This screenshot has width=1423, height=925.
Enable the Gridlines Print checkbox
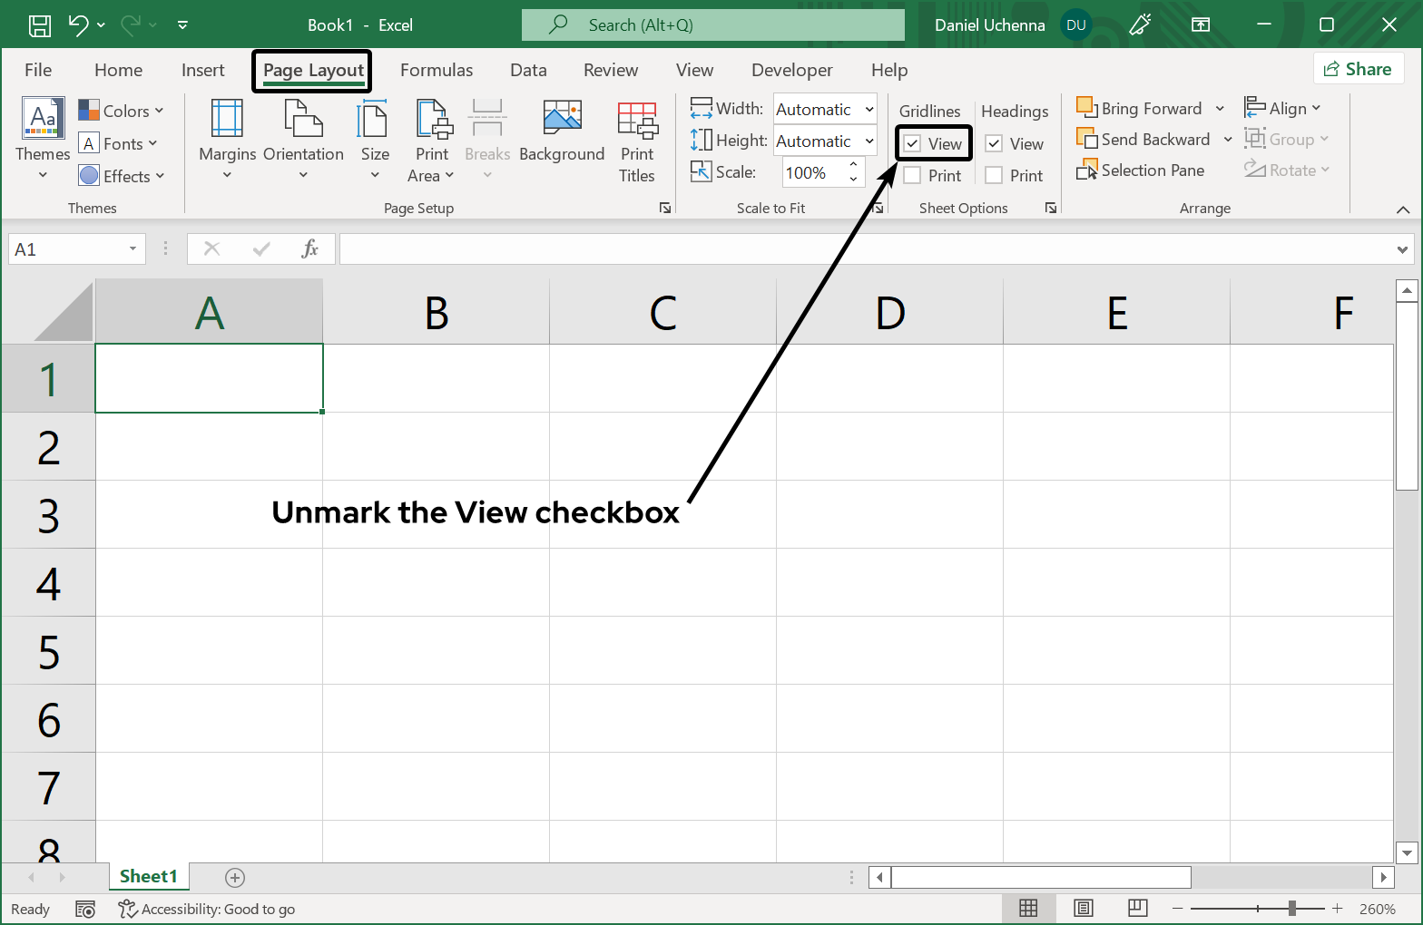click(913, 176)
